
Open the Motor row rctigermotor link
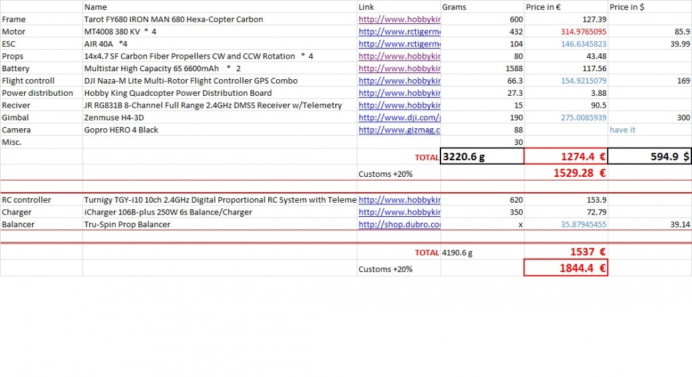[399, 32]
